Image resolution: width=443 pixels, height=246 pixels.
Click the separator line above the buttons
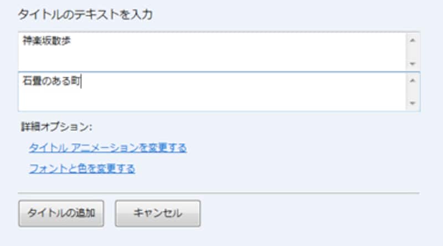[x=219, y=193]
